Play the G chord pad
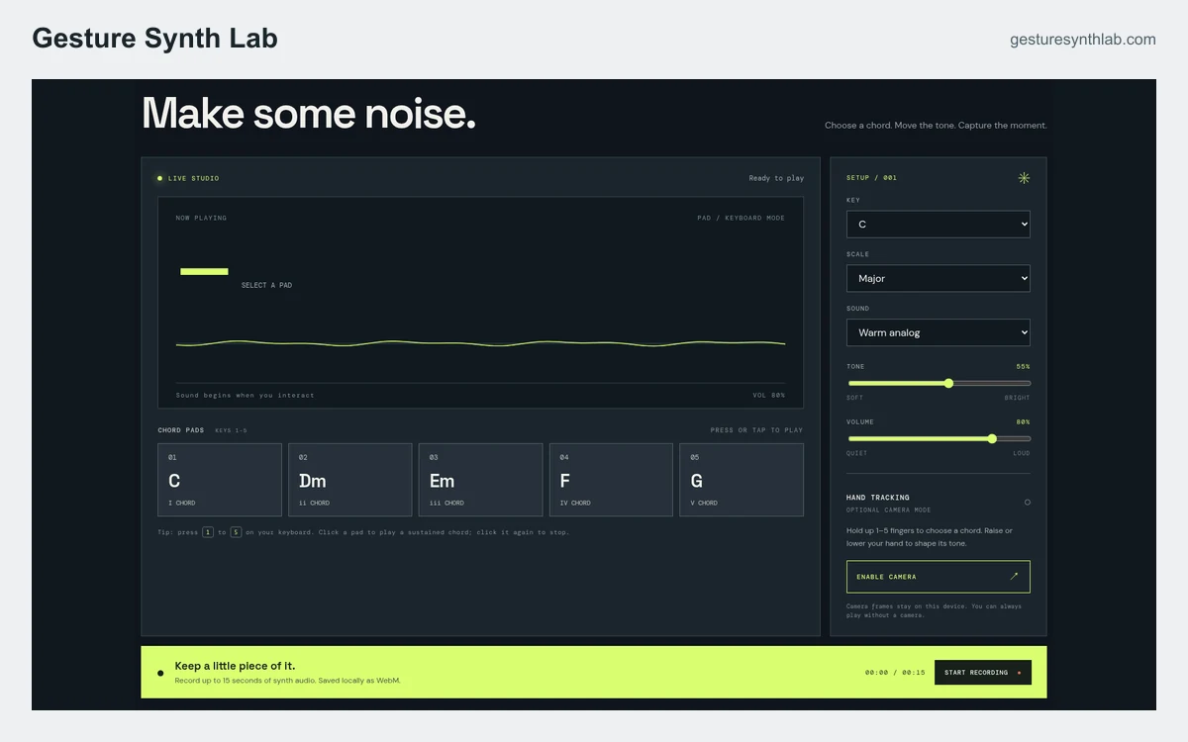Image resolution: width=1188 pixels, height=742 pixels. tap(742, 480)
